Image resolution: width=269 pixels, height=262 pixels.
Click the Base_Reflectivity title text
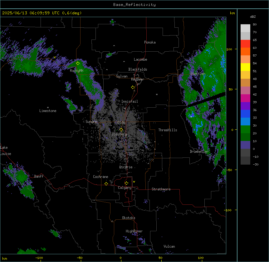pos(134,5)
